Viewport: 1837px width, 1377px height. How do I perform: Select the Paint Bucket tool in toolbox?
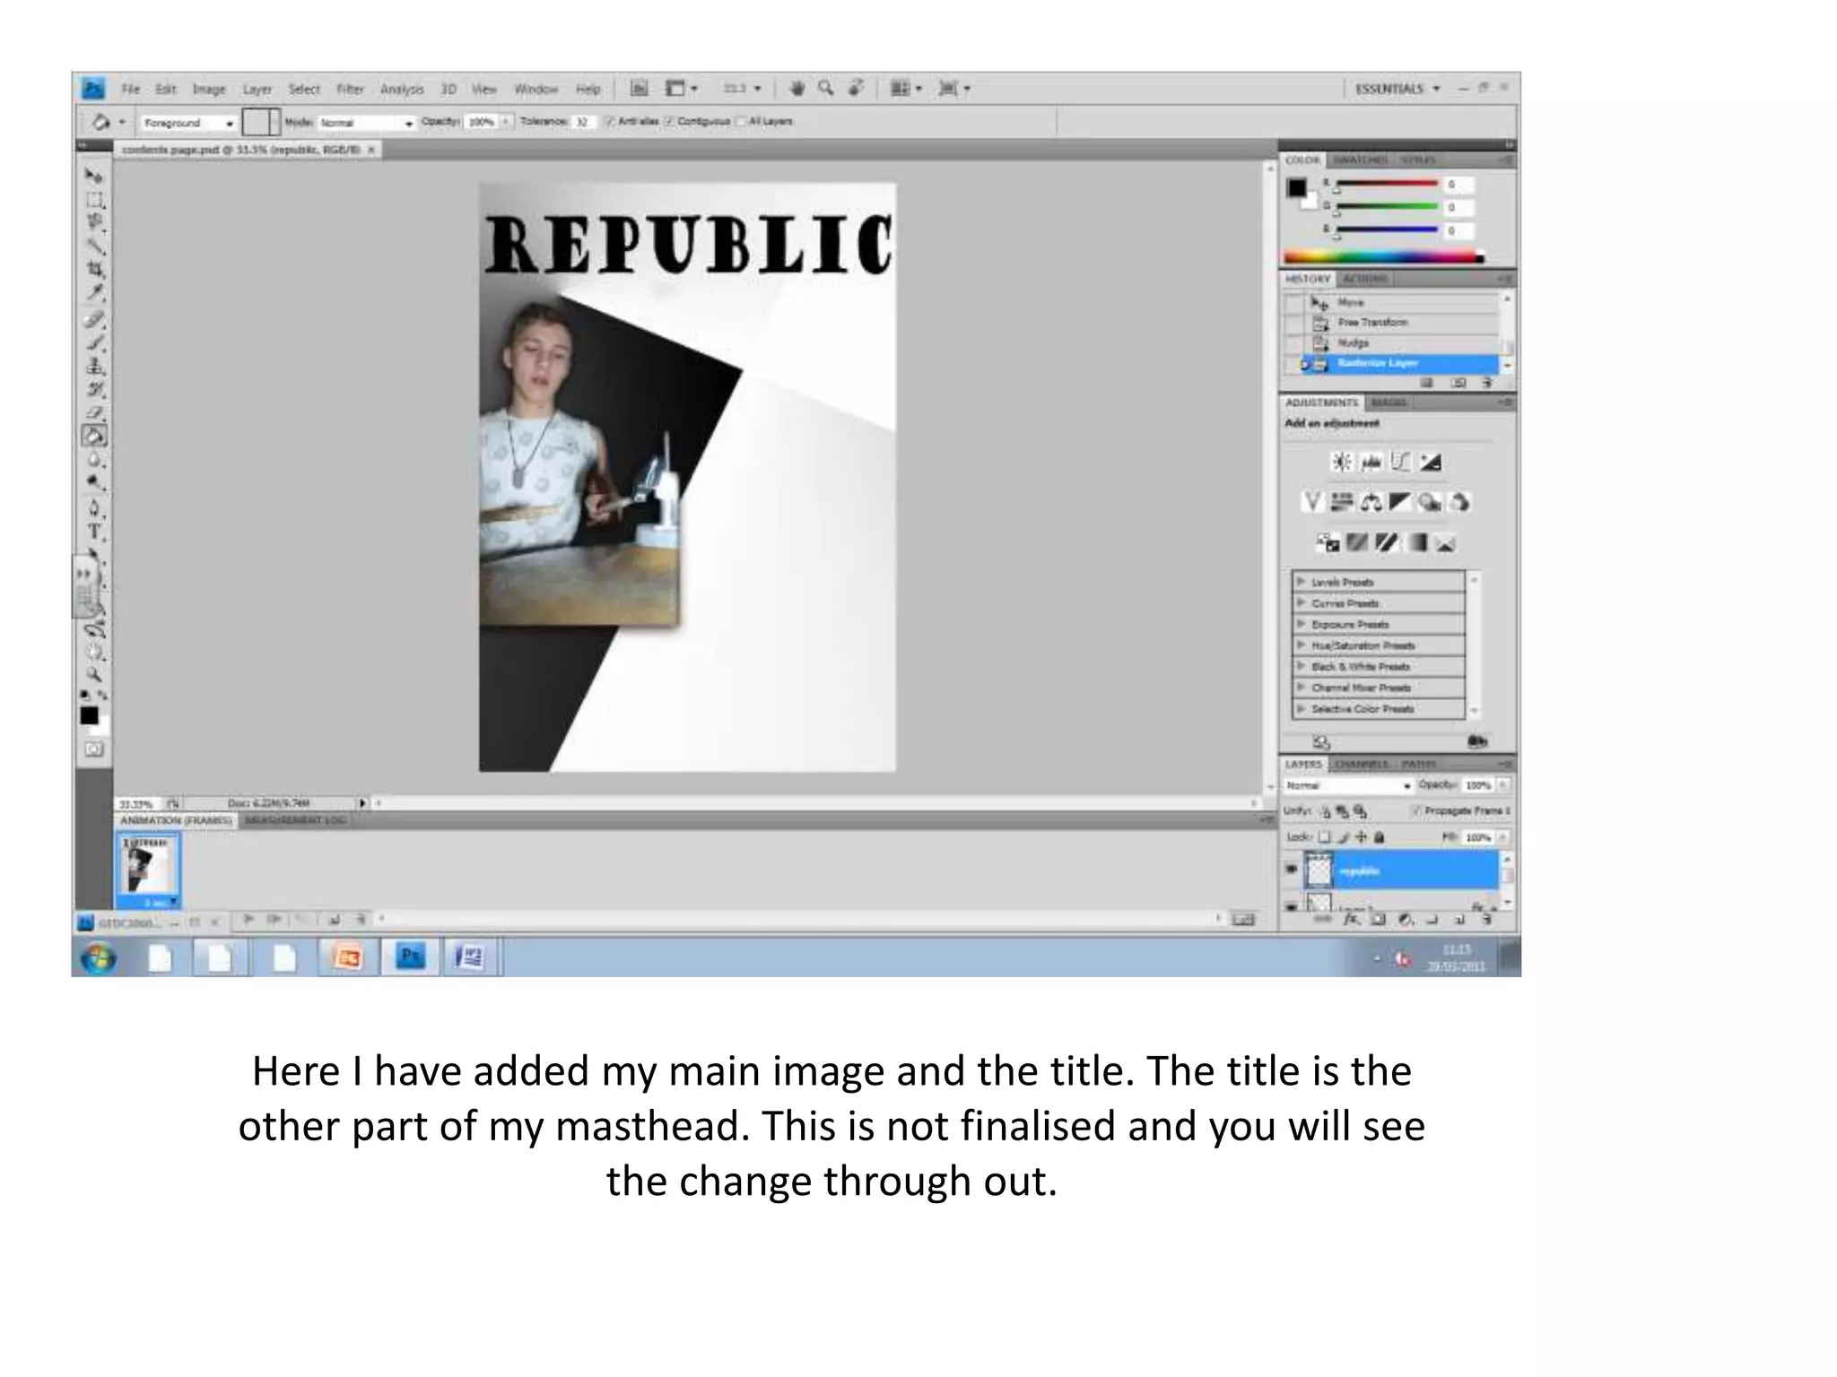94,437
